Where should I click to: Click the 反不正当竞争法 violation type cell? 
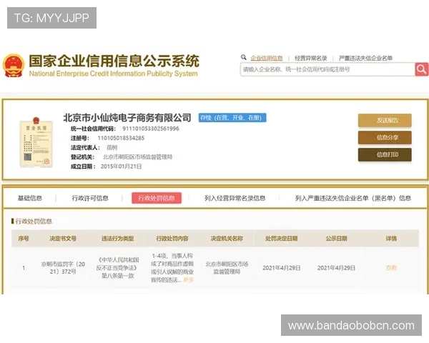[118, 268]
